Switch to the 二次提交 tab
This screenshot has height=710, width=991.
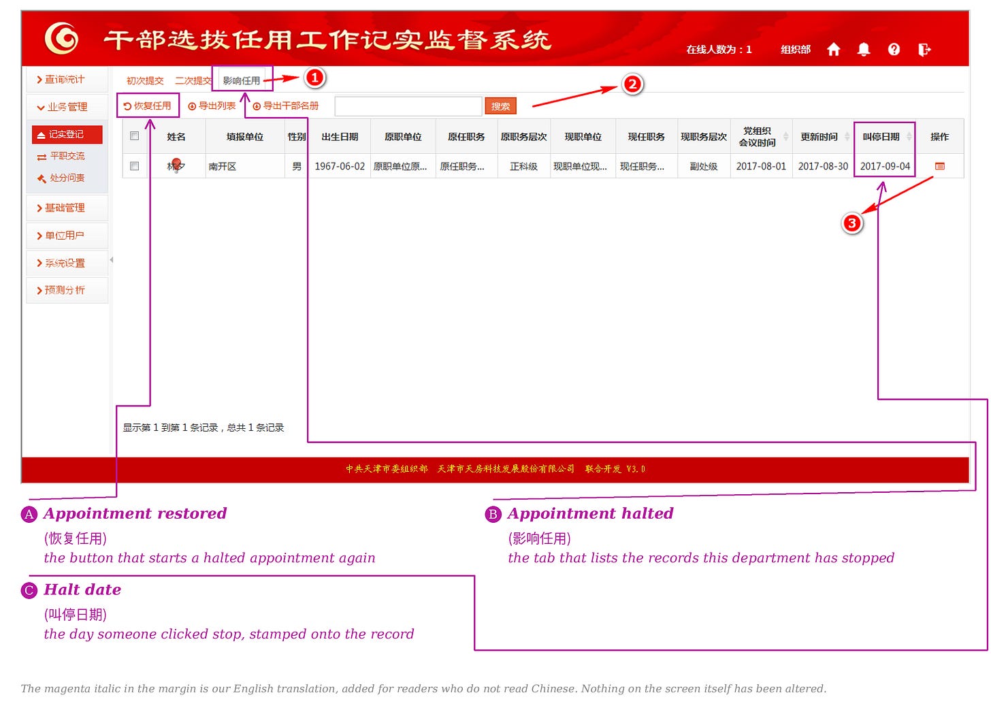click(x=193, y=80)
